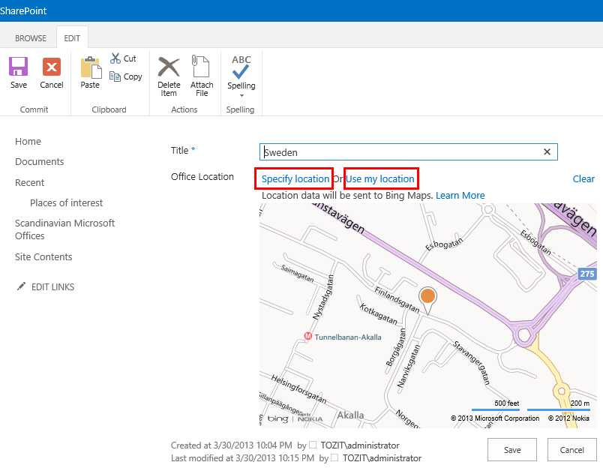603x468 pixels.
Task: Click the Specify location link
Action: point(295,178)
